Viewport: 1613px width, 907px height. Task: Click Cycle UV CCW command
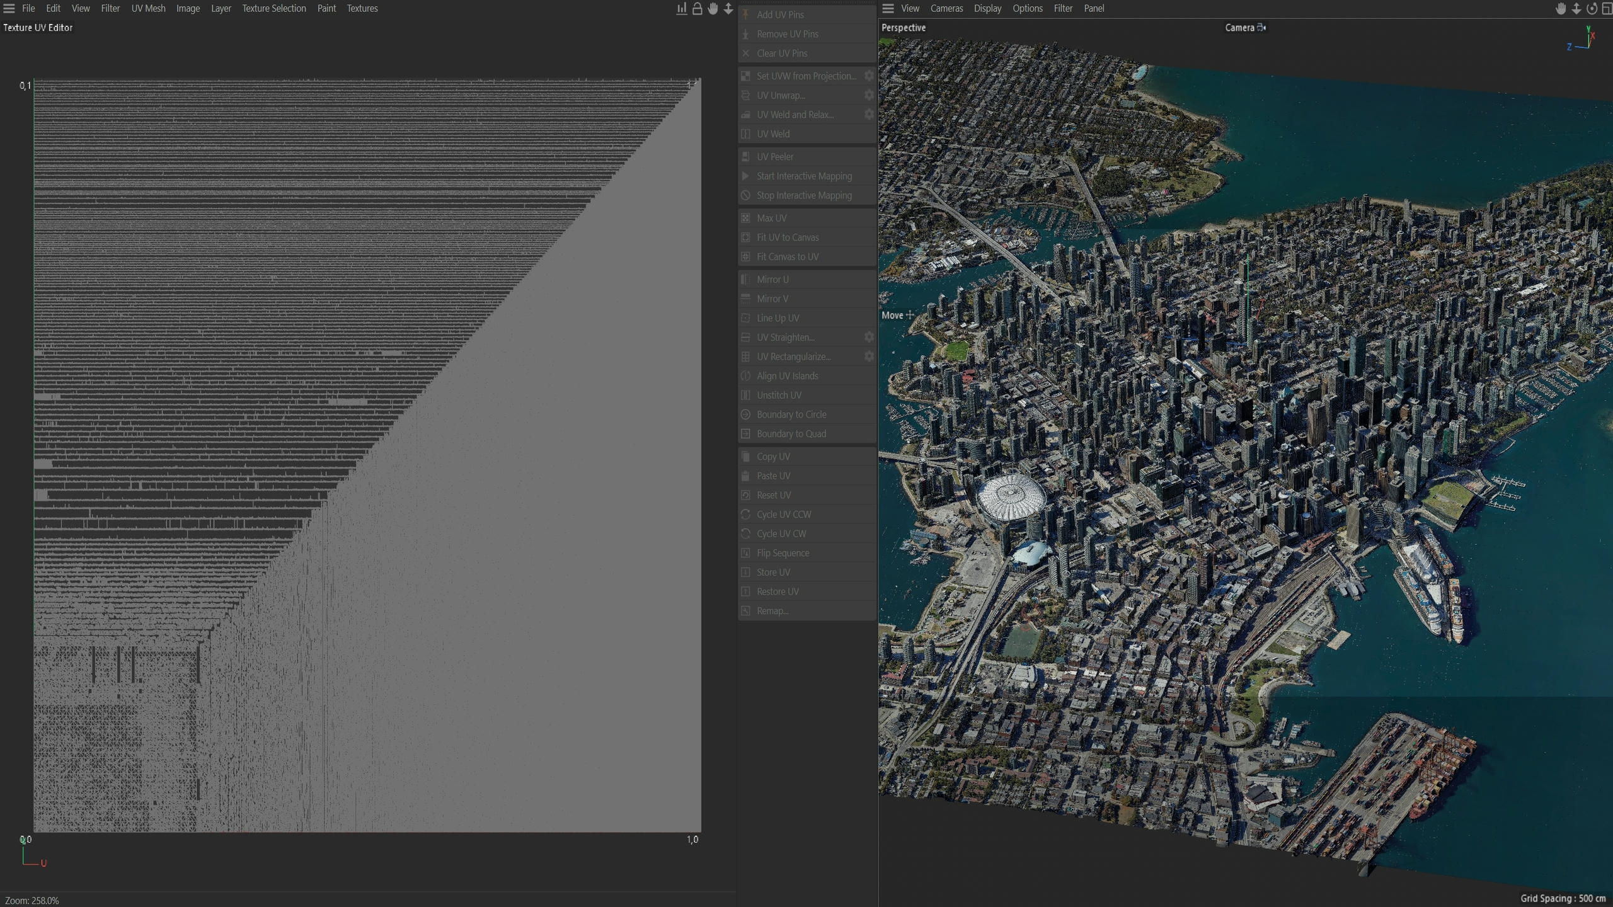click(x=807, y=514)
